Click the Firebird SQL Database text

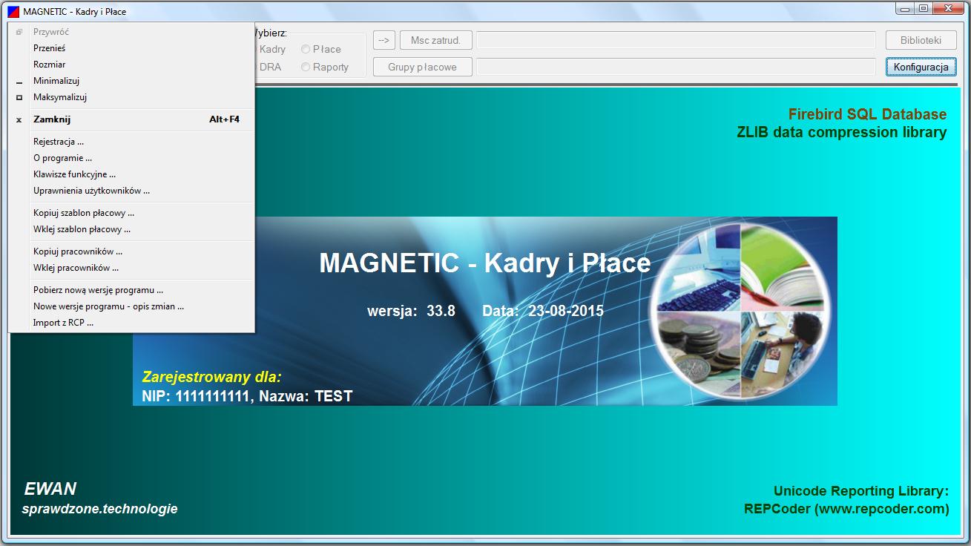(867, 114)
